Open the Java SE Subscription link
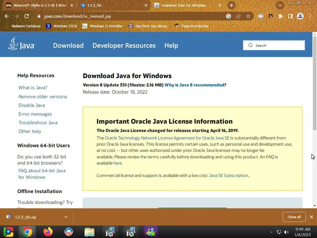 (x=228, y=175)
